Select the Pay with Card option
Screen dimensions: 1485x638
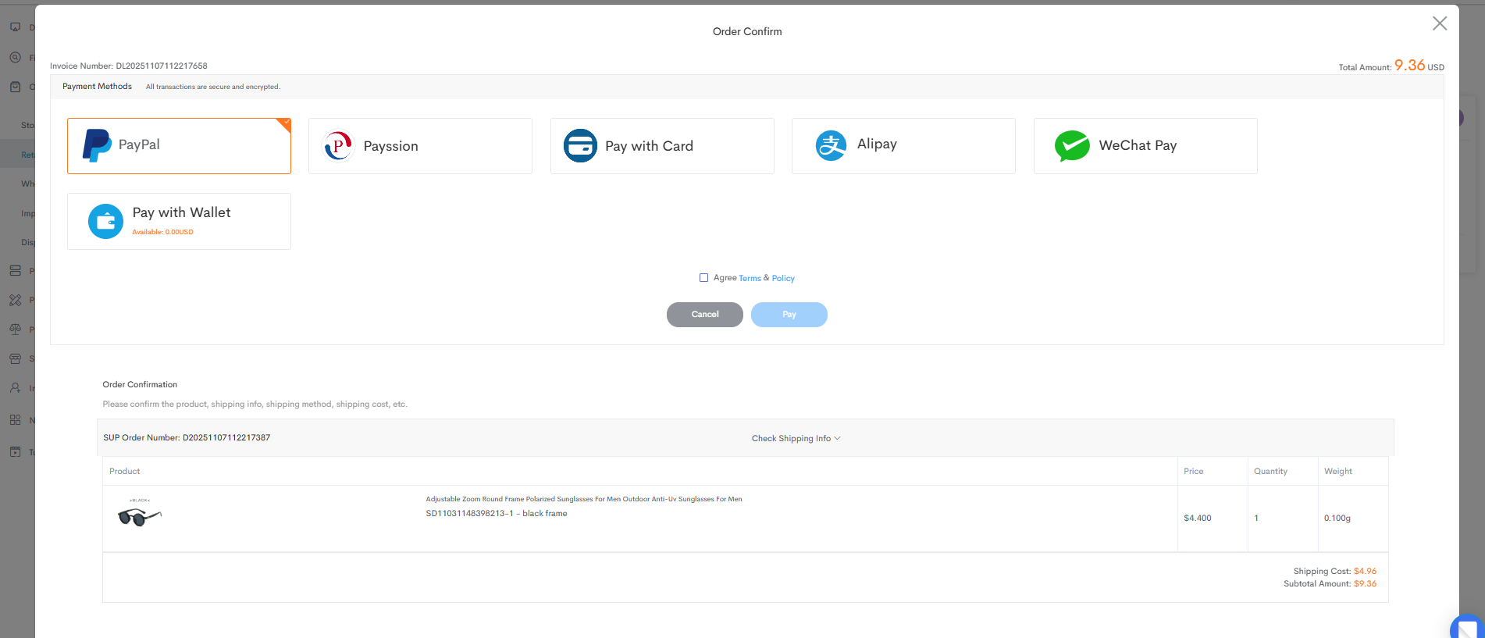[662, 146]
